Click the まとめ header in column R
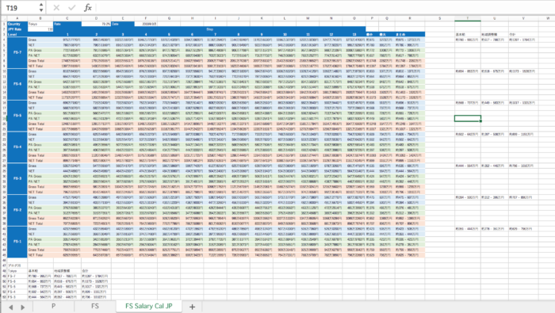Image resolution: width=555 pixels, height=313 pixels. (410, 35)
